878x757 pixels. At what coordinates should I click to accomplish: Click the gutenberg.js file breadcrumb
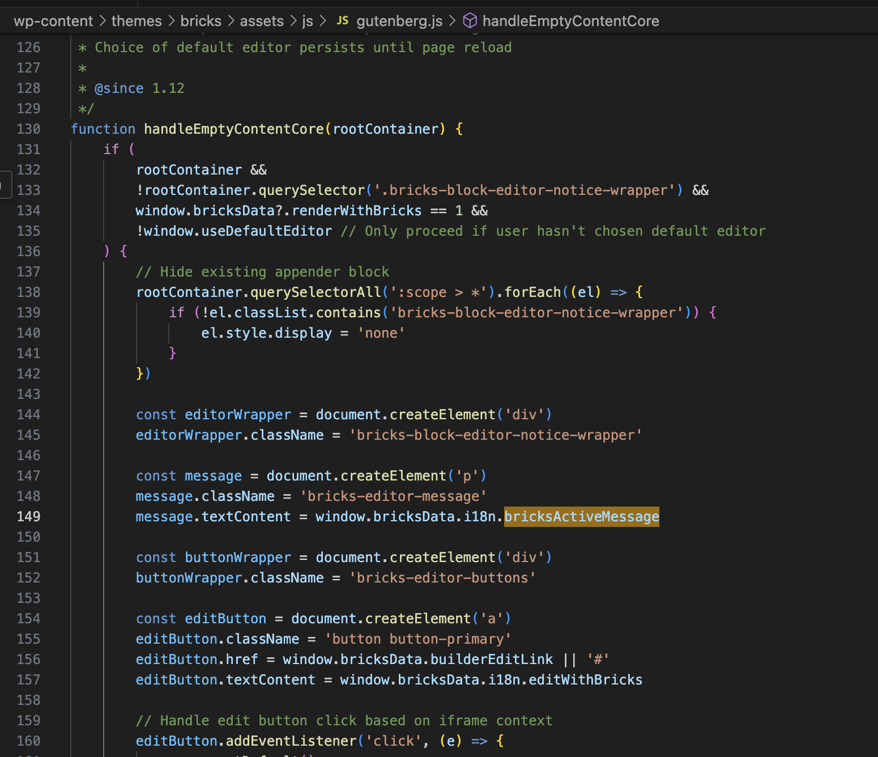399,21
